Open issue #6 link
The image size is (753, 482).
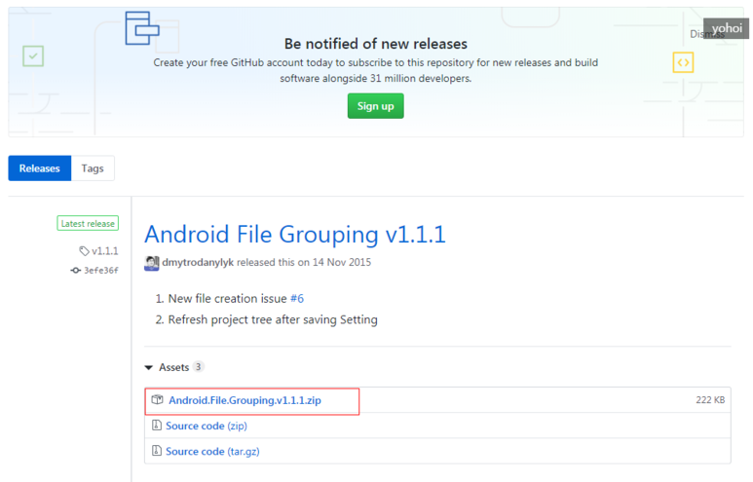[297, 299]
